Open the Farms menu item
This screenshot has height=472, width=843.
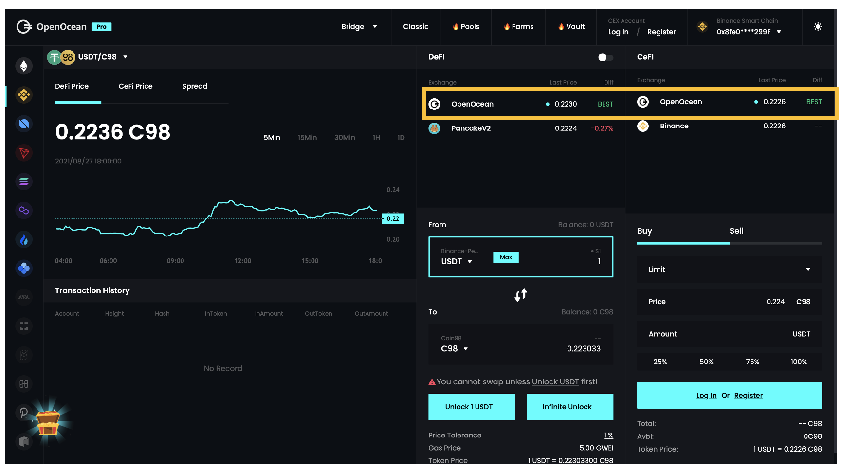(519, 27)
